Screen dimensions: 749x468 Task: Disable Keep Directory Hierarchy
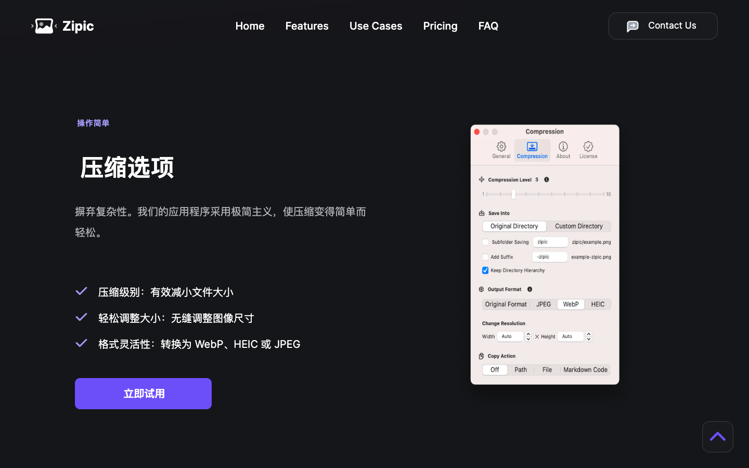tap(485, 270)
